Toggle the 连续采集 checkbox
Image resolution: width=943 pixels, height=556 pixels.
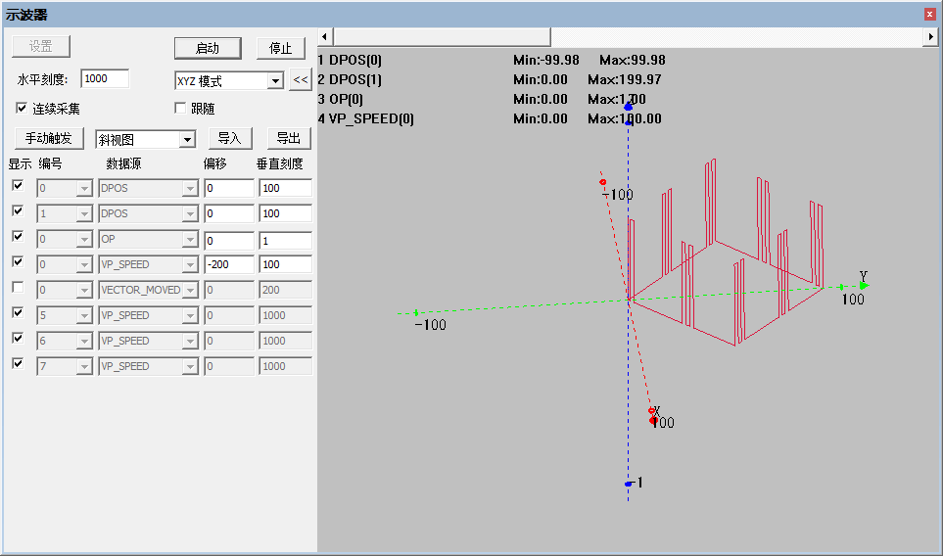(22, 109)
